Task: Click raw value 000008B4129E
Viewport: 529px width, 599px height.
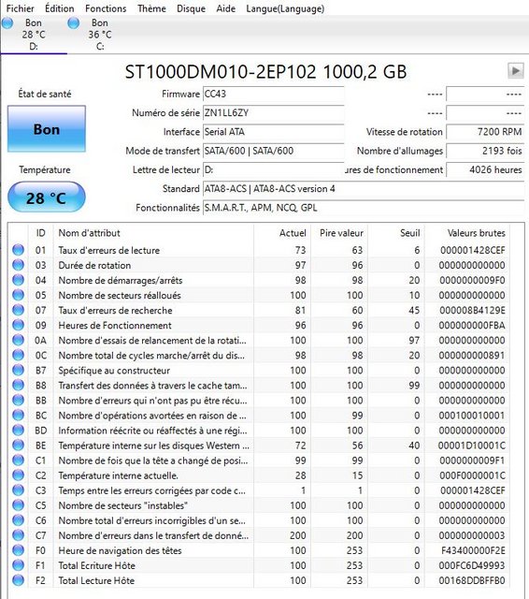Action: (472, 310)
